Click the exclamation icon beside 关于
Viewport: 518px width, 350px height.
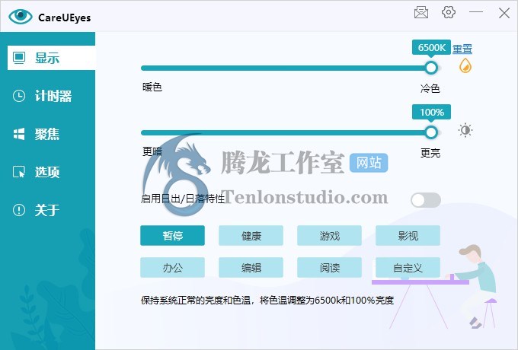point(19,210)
